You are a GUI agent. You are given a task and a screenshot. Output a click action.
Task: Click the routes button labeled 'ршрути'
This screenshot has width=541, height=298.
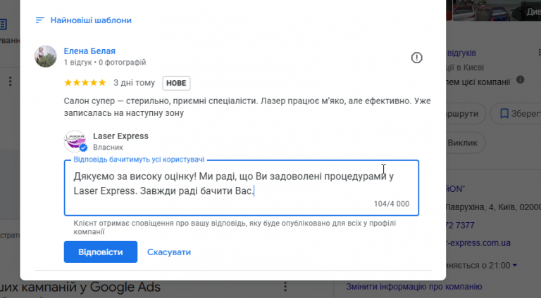466,114
